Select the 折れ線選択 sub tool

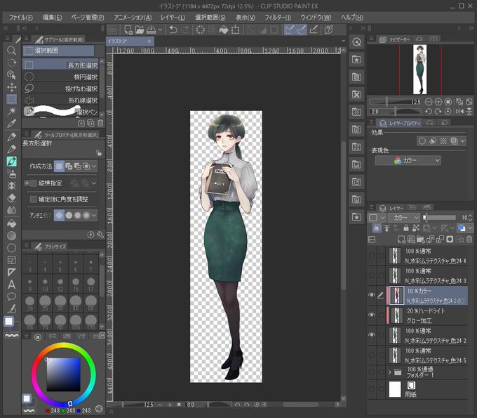pyautogui.click(x=60, y=100)
